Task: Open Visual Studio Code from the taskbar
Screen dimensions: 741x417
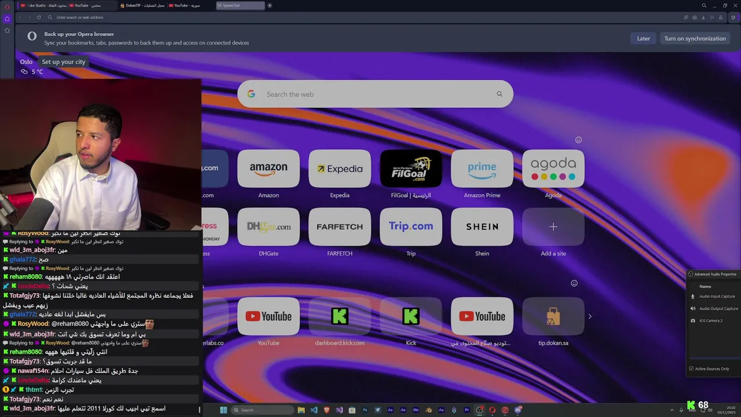Action: tap(314, 410)
